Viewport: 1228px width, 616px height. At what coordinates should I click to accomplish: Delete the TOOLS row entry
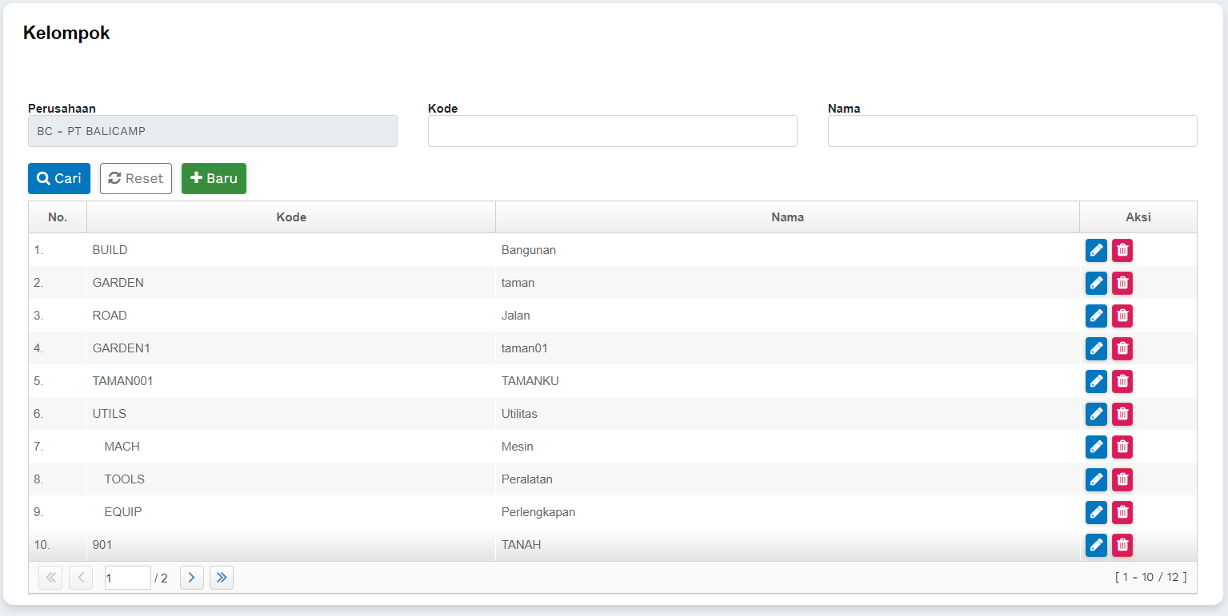pos(1122,479)
